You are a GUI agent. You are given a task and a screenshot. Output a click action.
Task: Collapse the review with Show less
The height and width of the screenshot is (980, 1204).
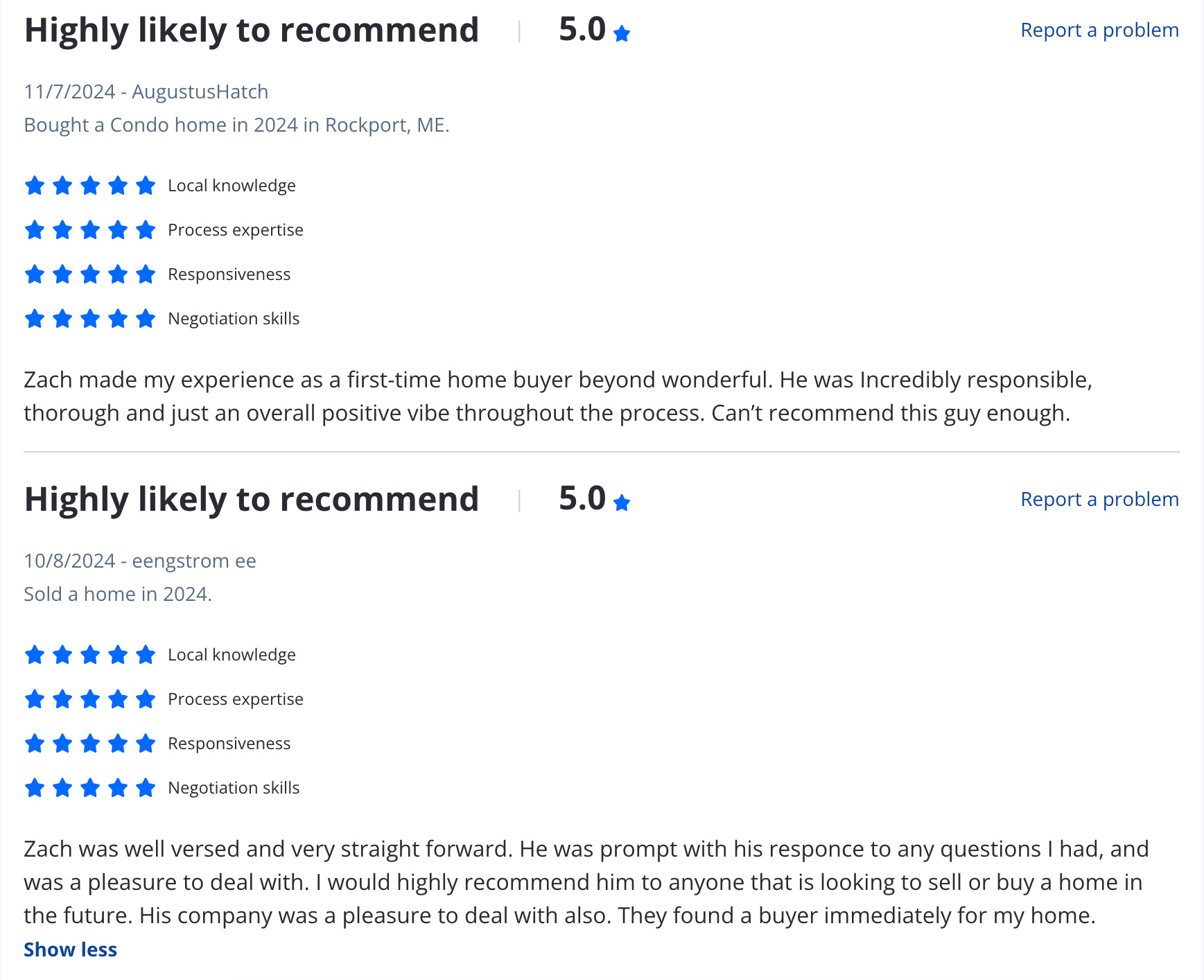coord(70,950)
